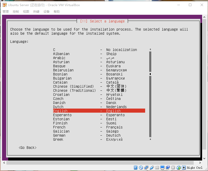Open the 设备 menu
208x171 pixels.
click(47, 12)
